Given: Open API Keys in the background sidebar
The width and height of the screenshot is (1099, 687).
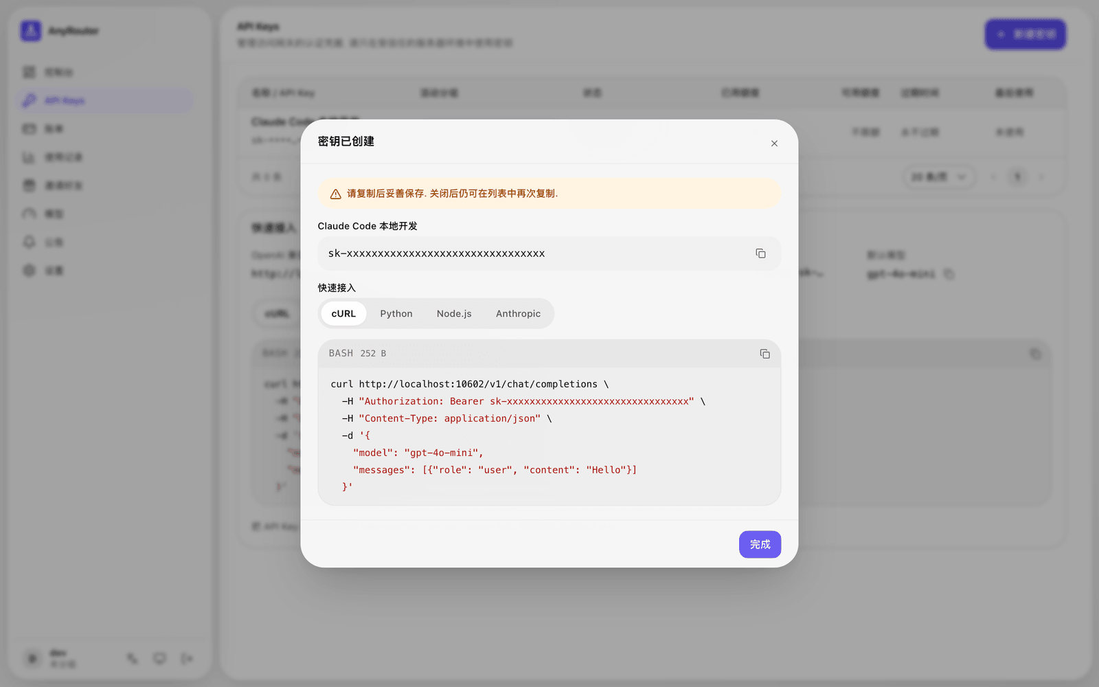Looking at the screenshot, I should [104, 100].
